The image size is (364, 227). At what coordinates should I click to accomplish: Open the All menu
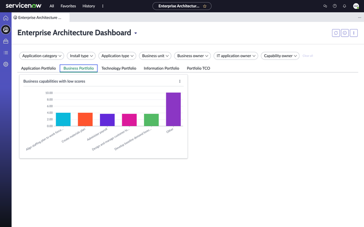coord(51,6)
